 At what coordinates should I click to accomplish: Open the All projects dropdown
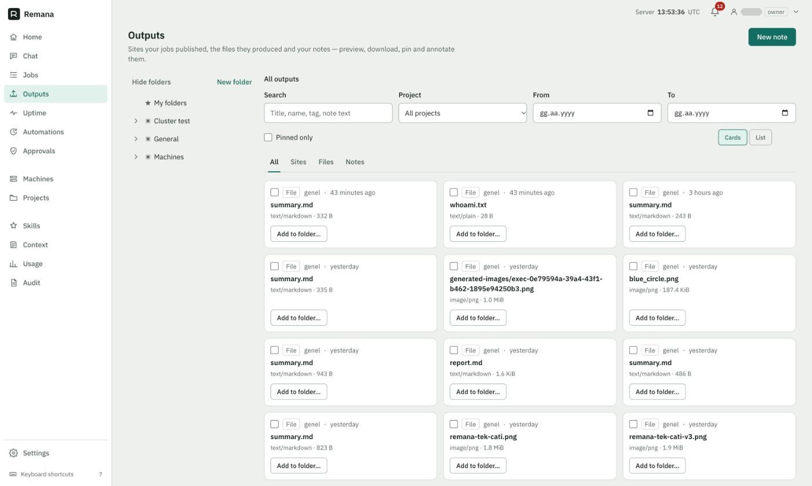(463, 113)
